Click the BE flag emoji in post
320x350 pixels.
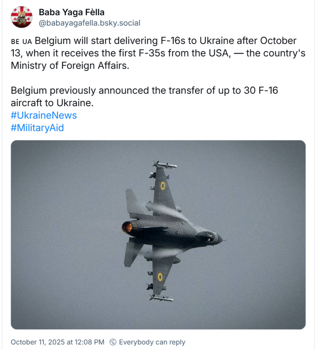[15, 41]
